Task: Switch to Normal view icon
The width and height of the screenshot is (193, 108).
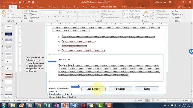Action: click(x=147, y=100)
